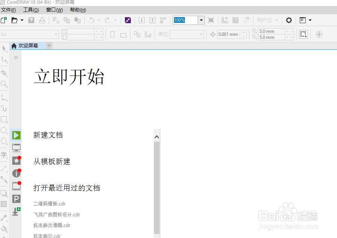
Task: Open the recent file 二维码模板.cdr
Action: (50, 204)
